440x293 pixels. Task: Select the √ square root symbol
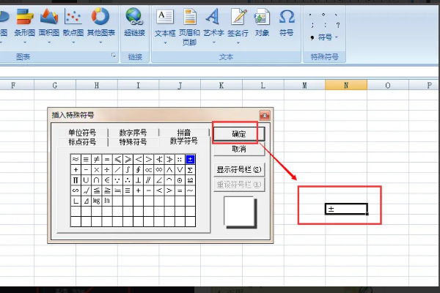86,190
